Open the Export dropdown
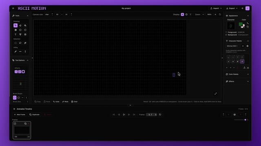This screenshot has height=146, width=261. pyautogui.click(x=232, y=8)
